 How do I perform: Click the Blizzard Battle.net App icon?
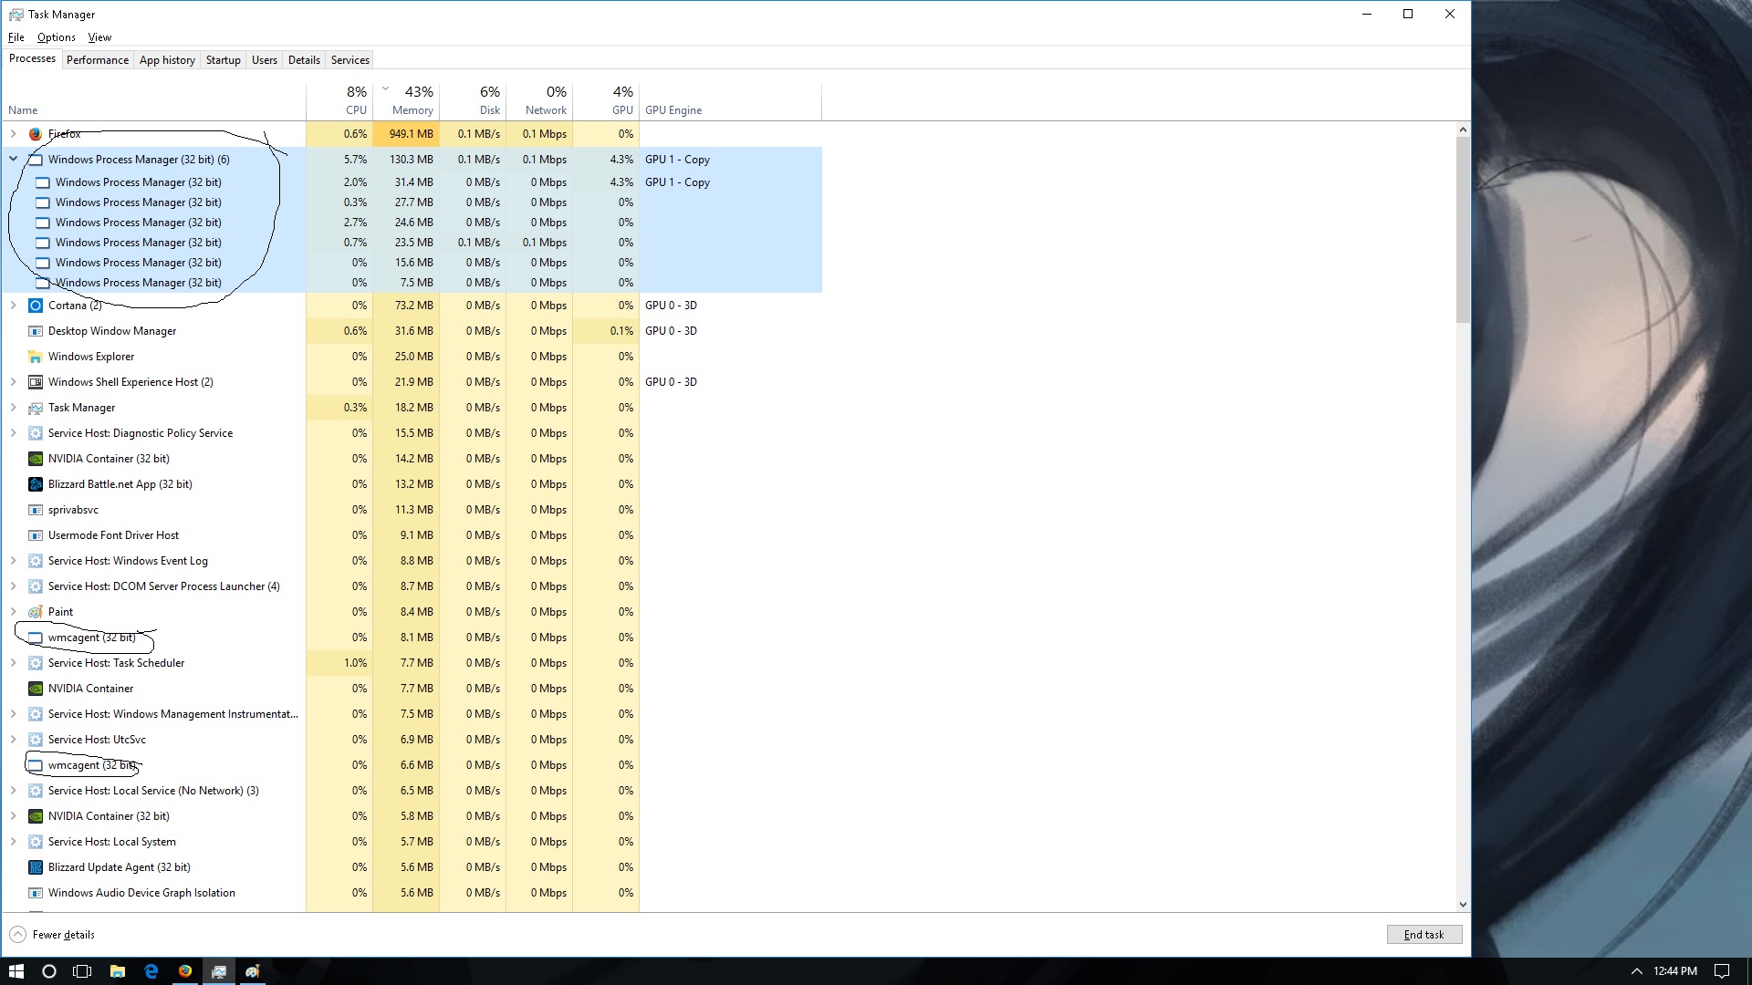pos(35,483)
